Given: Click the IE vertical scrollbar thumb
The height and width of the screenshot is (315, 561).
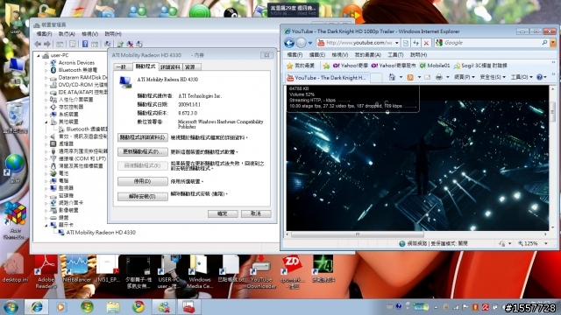Looking at the screenshot, I should click(x=553, y=112).
